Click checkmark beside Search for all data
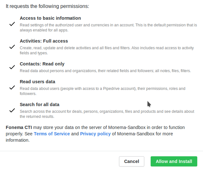The height and width of the screenshot is (169, 203). click(x=12, y=110)
